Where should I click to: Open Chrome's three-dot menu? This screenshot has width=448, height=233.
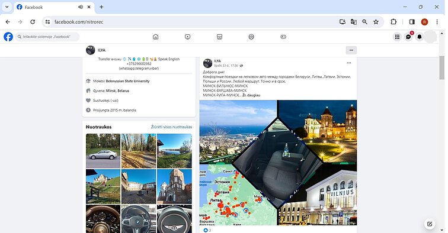437,22
